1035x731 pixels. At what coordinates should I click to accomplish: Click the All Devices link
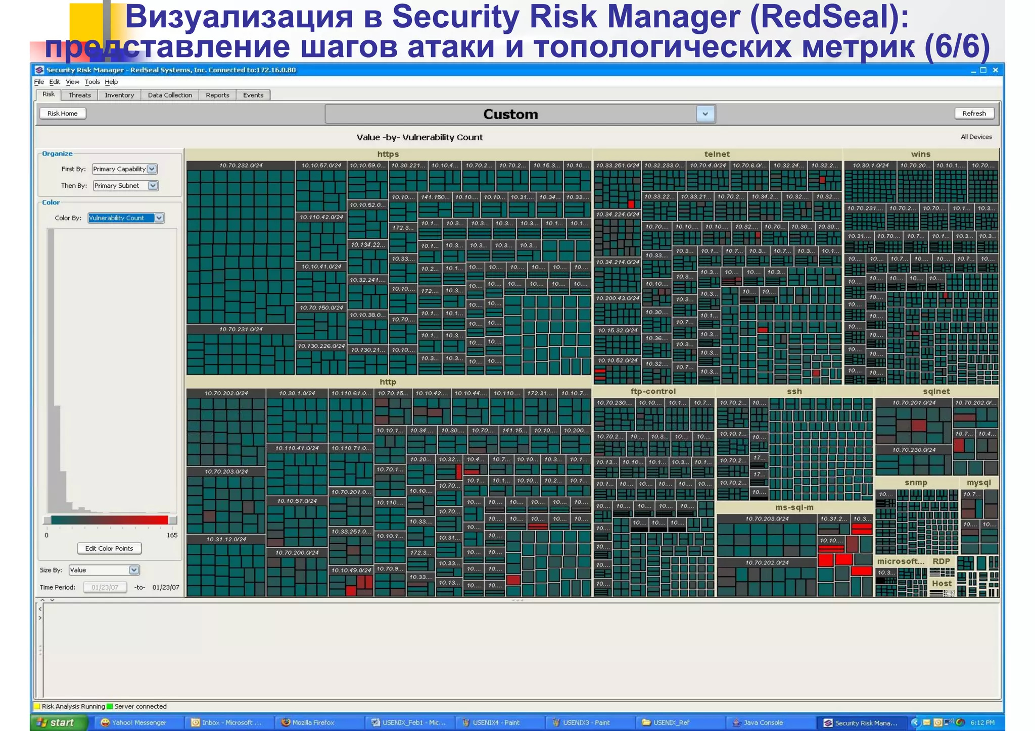click(x=976, y=137)
